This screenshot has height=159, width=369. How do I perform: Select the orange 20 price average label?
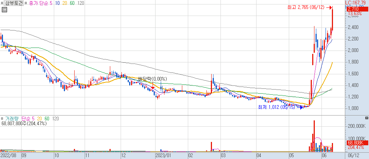65,3
